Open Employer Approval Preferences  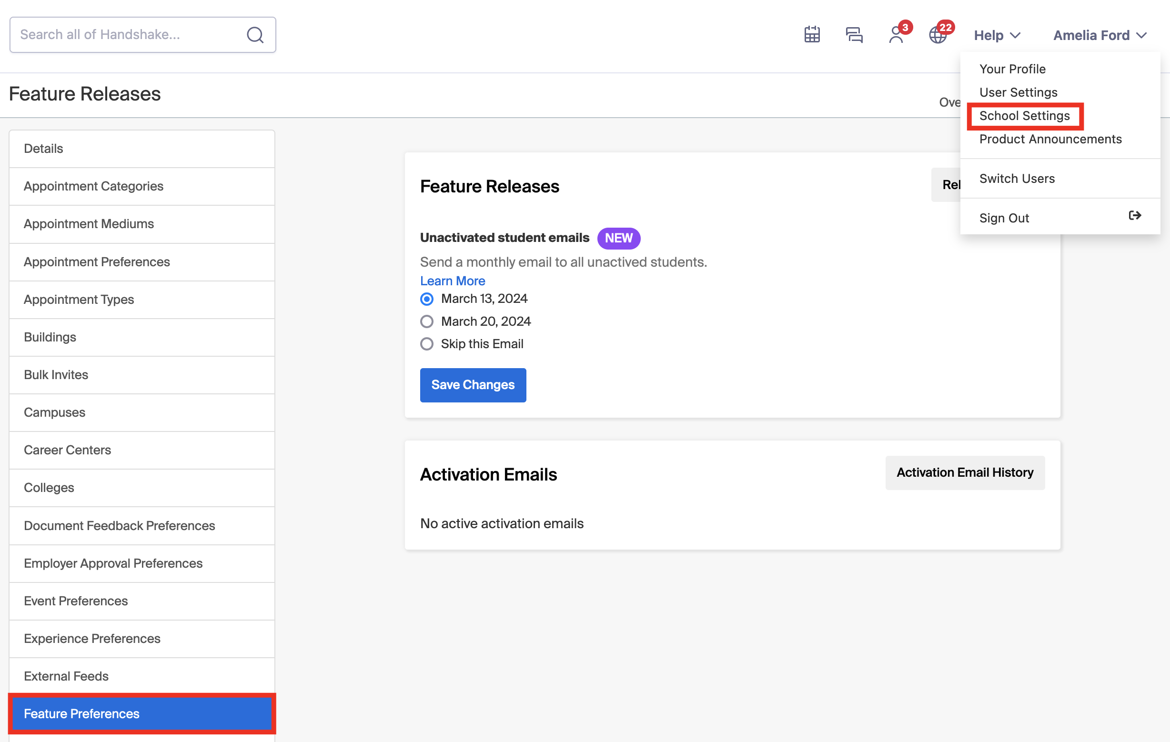click(142, 563)
